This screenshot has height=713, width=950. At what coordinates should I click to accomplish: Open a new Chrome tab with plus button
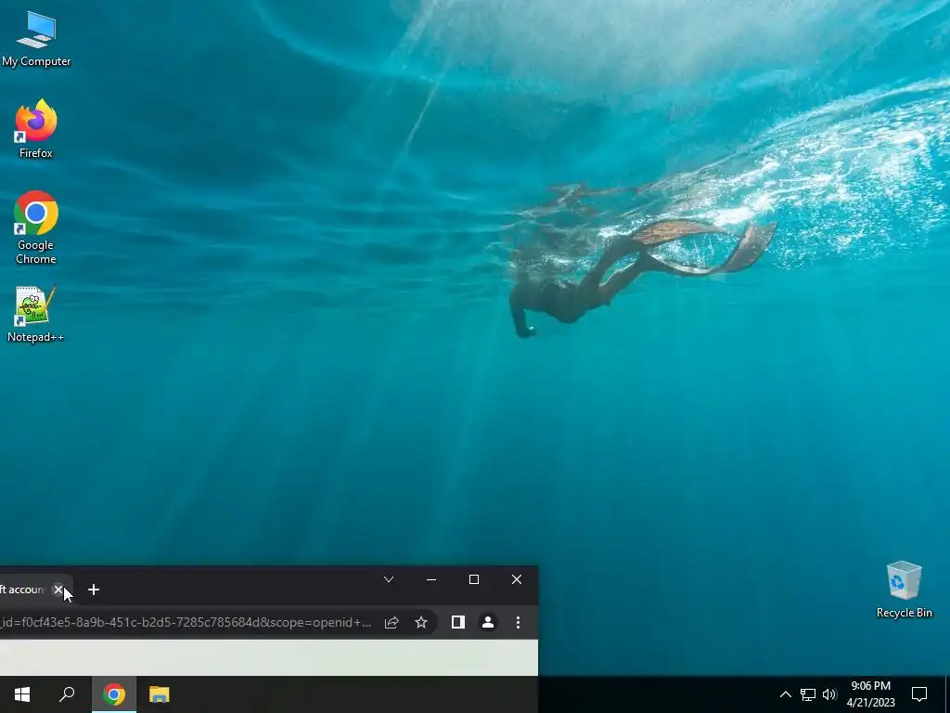click(94, 590)
